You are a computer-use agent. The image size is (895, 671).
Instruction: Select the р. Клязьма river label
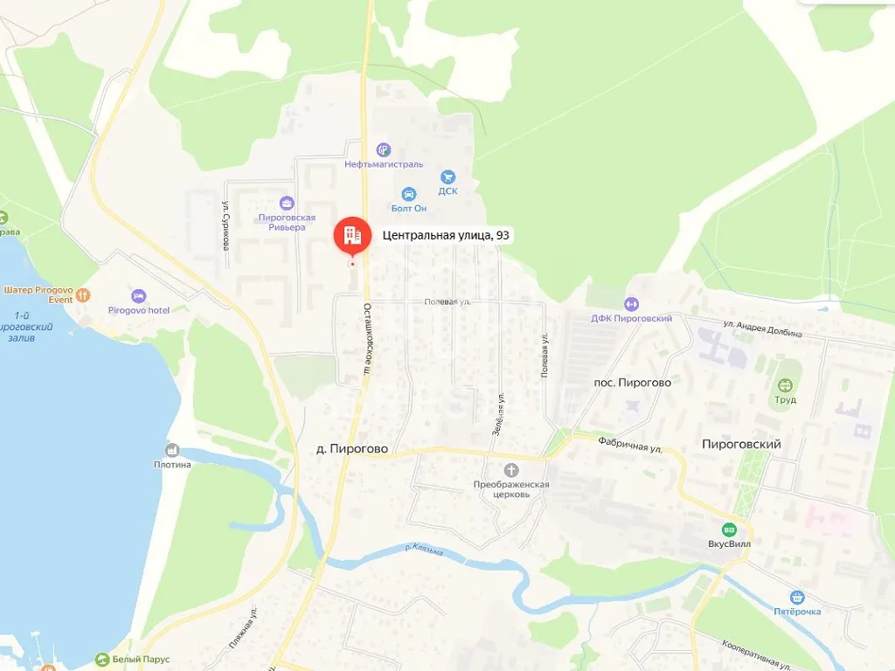pos(424,549)
